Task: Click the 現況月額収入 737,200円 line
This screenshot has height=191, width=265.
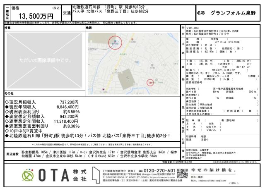Action: point(42,102)
